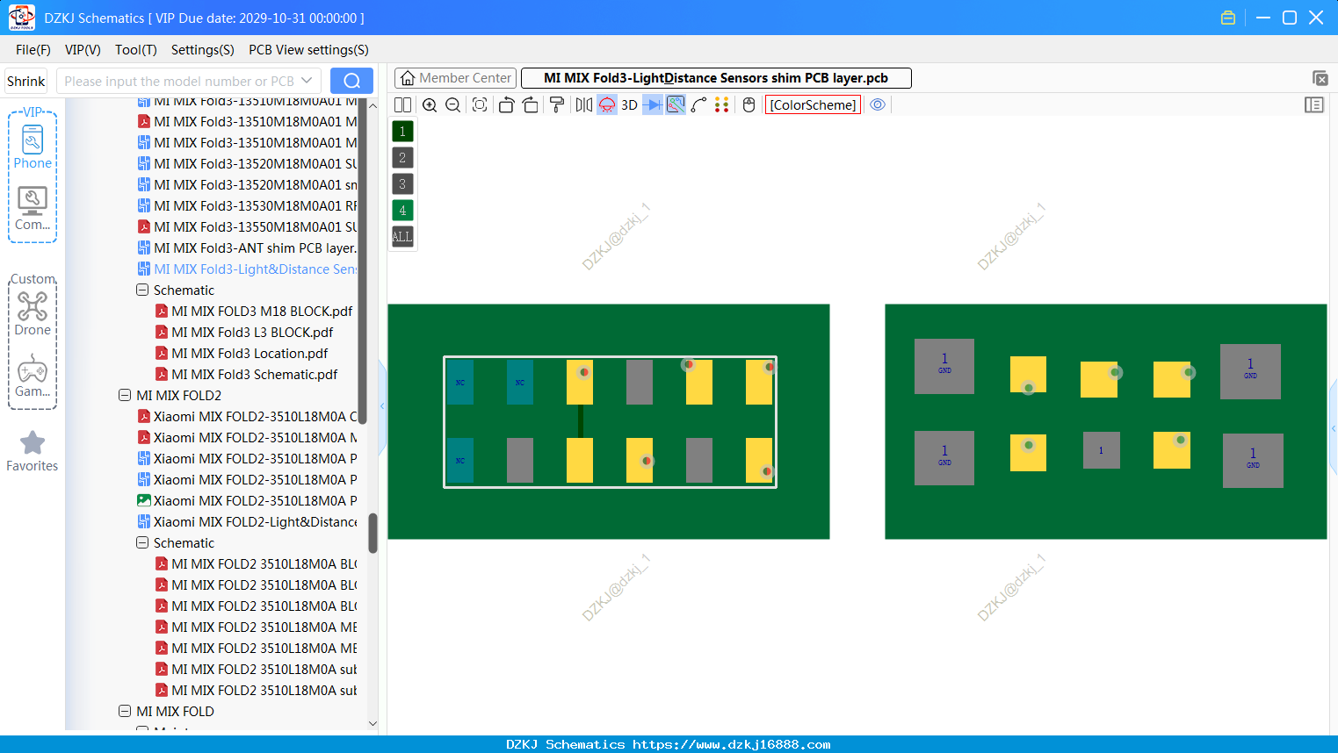Fit the PCB to the screen
This screenshot has height=753, width=1338.
click(x=480, y=104)
